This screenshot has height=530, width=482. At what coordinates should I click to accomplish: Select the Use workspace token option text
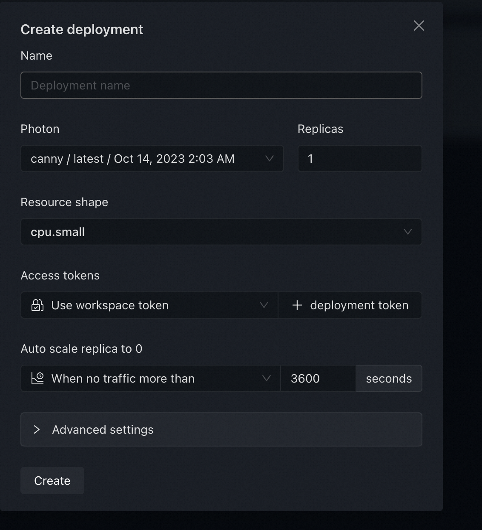[110, 305]
